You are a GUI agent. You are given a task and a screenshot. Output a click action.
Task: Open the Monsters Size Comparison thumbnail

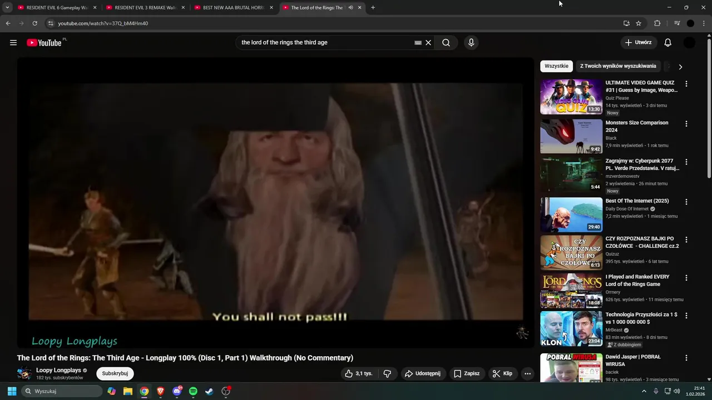pyautogui.click(x=571, y=137)
